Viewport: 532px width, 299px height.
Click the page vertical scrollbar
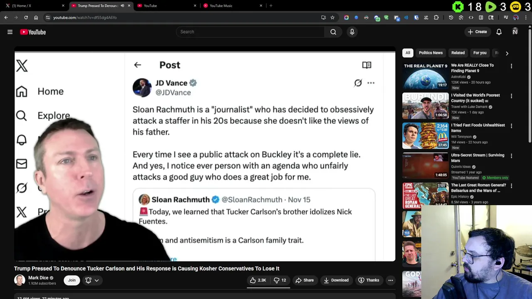pyautogui.click(x=530, y=86)
